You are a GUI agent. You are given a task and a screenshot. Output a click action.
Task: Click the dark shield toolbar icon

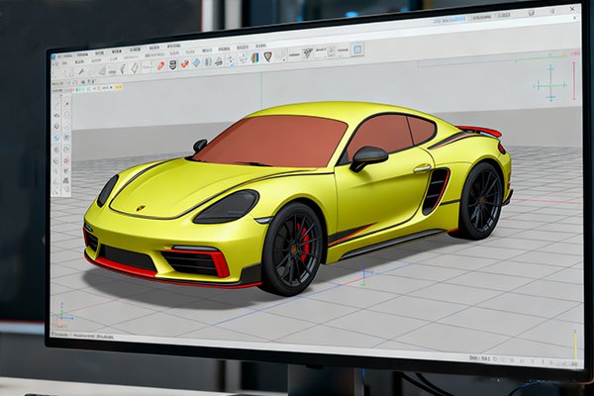[x=173, y=64]
